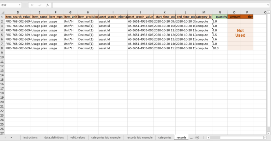Image resolution: width=271 pixels, height=141 pixels.
Task: Click in the formula bar input
Action: click(159, 5)
